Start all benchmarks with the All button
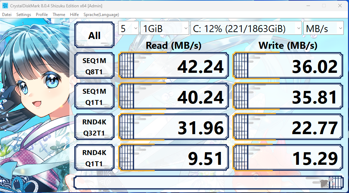349x193 pixels. tap(94, 35)
